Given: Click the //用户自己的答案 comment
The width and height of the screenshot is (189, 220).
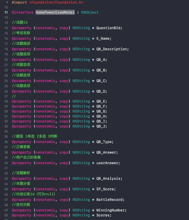Looking at the screenshot, I should click(x=26, y=157).
